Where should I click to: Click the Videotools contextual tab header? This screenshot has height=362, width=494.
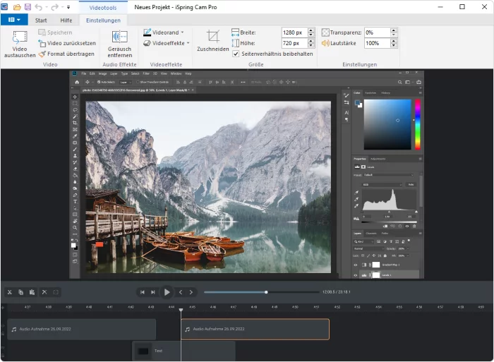(103, 8)
